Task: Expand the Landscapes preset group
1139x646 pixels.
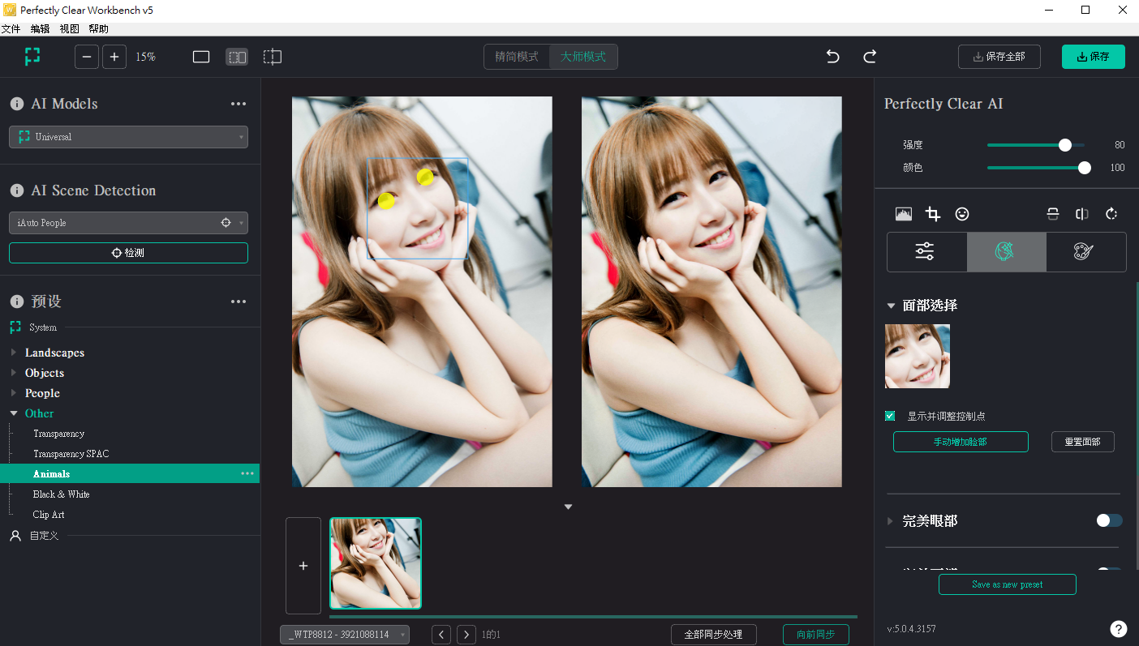Action: click(x=13, y=353)
